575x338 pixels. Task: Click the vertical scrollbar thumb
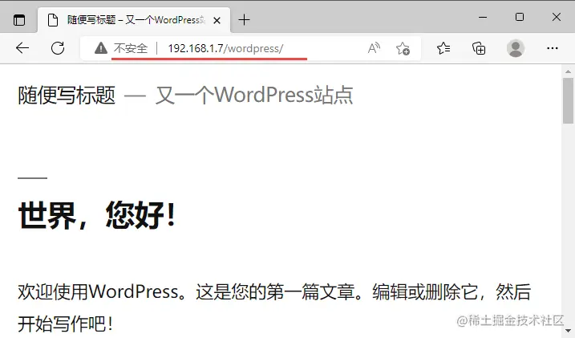568,101
